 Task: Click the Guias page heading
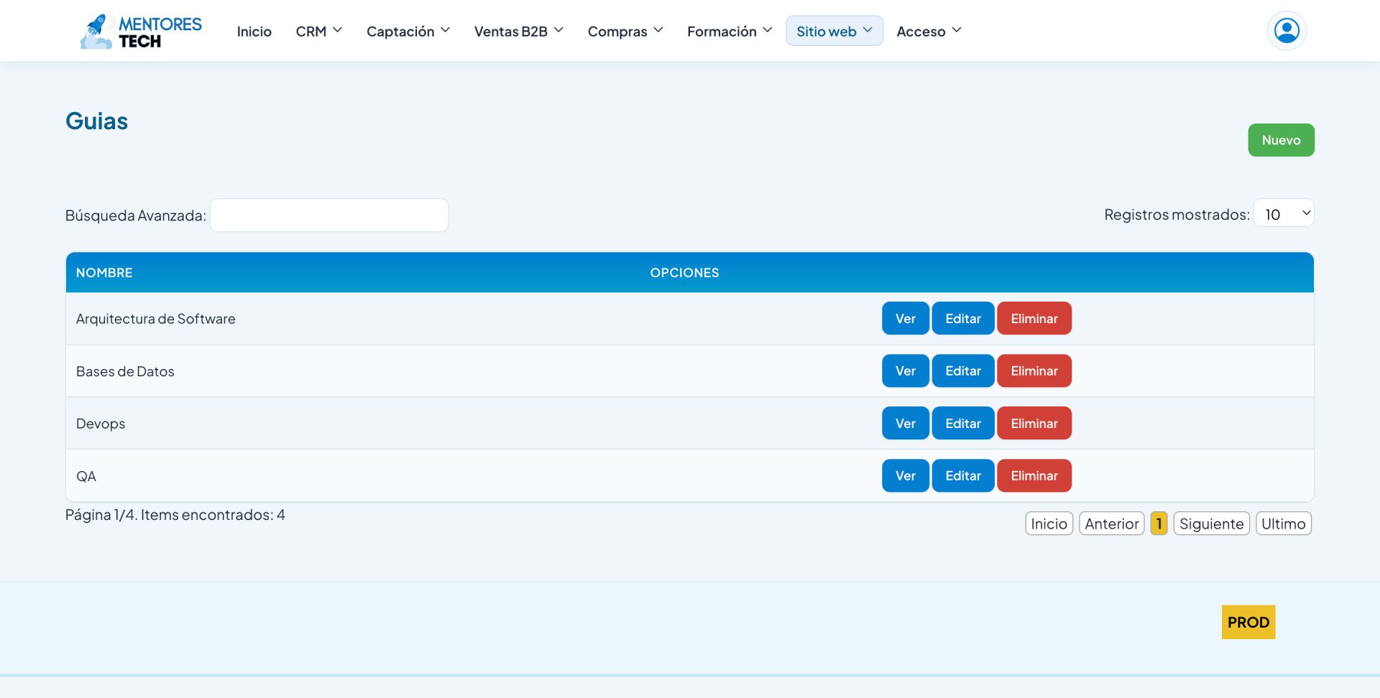97,121
